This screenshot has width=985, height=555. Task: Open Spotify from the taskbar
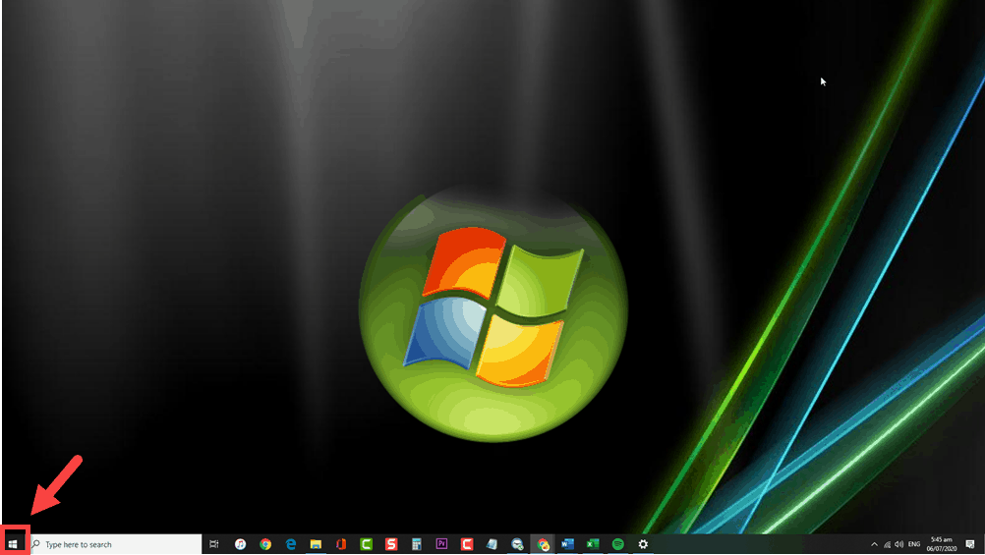click(617, 544)
